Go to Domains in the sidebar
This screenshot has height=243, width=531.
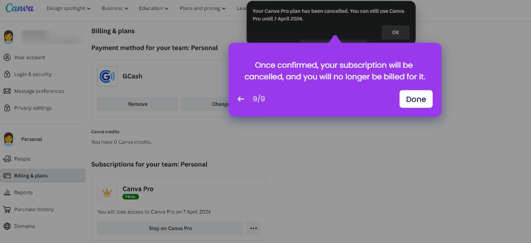[x=24, y=226]
